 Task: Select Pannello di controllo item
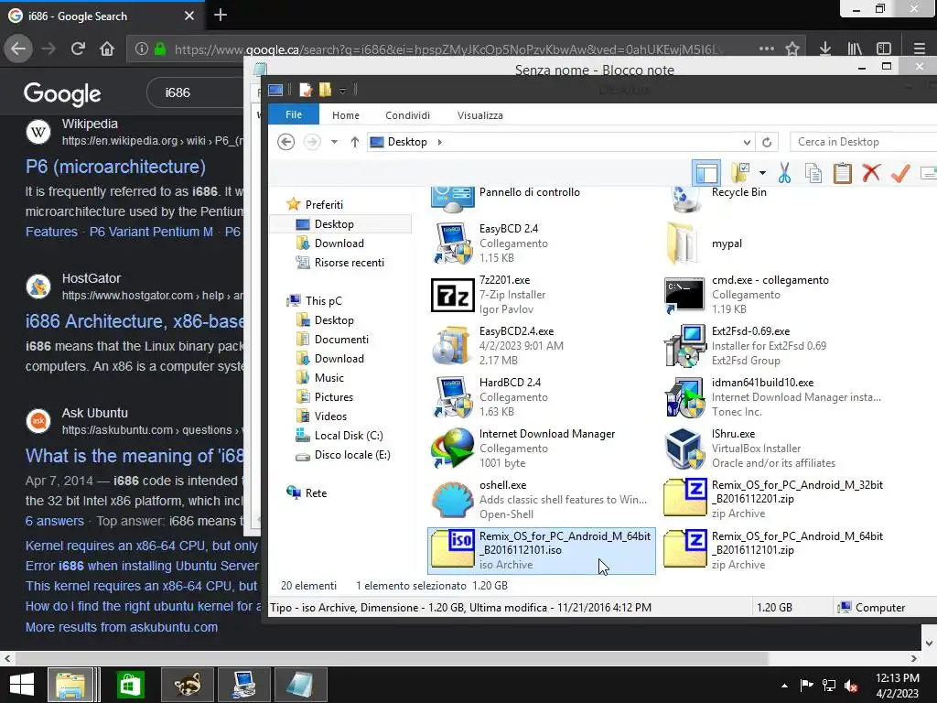tap(530, 192)
